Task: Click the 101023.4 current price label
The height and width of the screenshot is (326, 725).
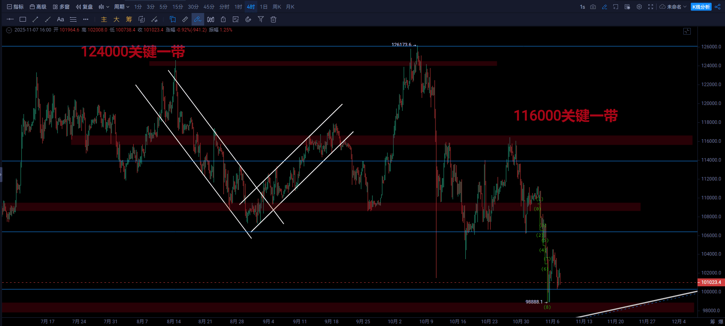Action: pos(711,282)
